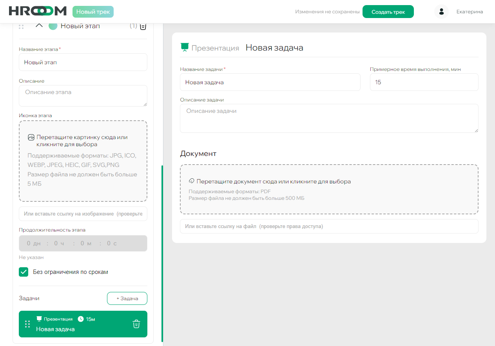
Task: Uncheck Без ограничения по срокам checkbox
Action: (24, 272)
